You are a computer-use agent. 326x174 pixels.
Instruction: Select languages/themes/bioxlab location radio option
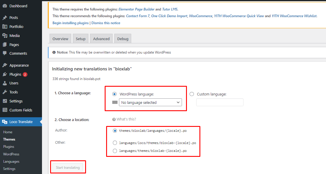115,151
